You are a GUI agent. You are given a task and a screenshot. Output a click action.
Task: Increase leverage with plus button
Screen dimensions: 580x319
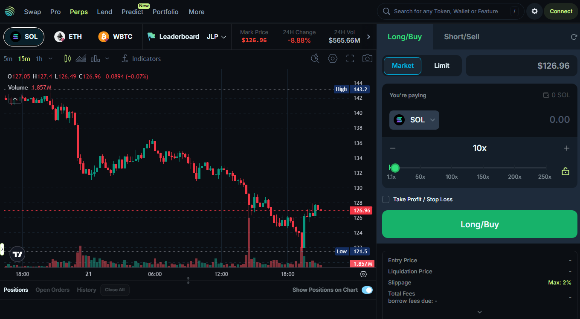click(x=566, y=148)
